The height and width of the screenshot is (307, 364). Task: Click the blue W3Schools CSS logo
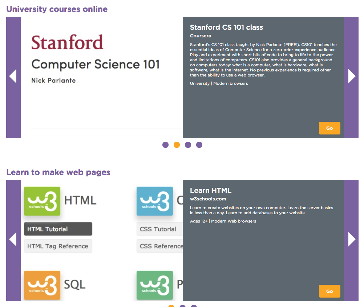click(x=155, y=201)
